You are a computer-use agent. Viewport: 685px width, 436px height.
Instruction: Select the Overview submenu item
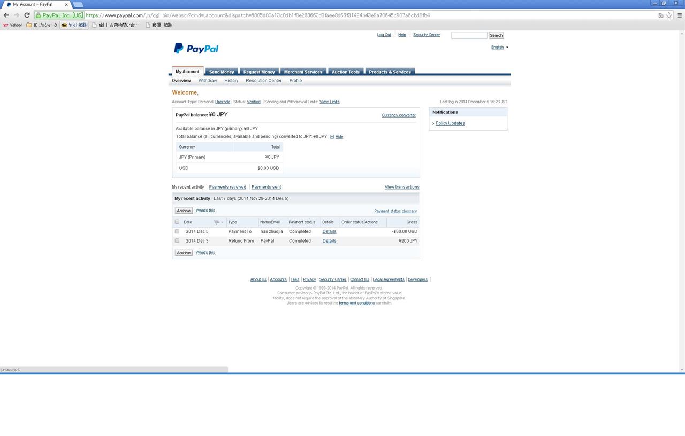tap(181, 81)
